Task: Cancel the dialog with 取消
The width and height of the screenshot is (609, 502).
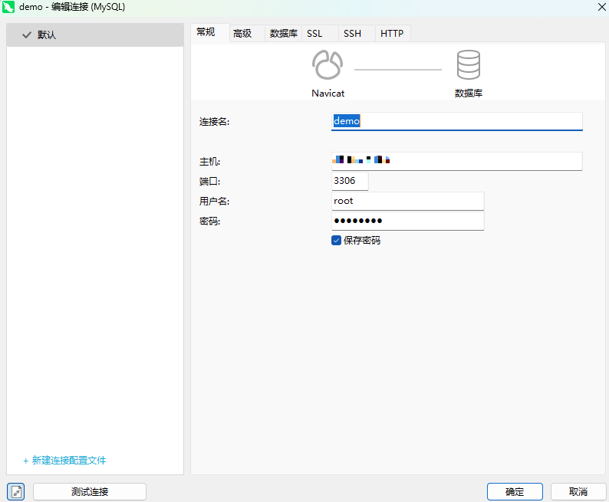Action: [578, 492]
